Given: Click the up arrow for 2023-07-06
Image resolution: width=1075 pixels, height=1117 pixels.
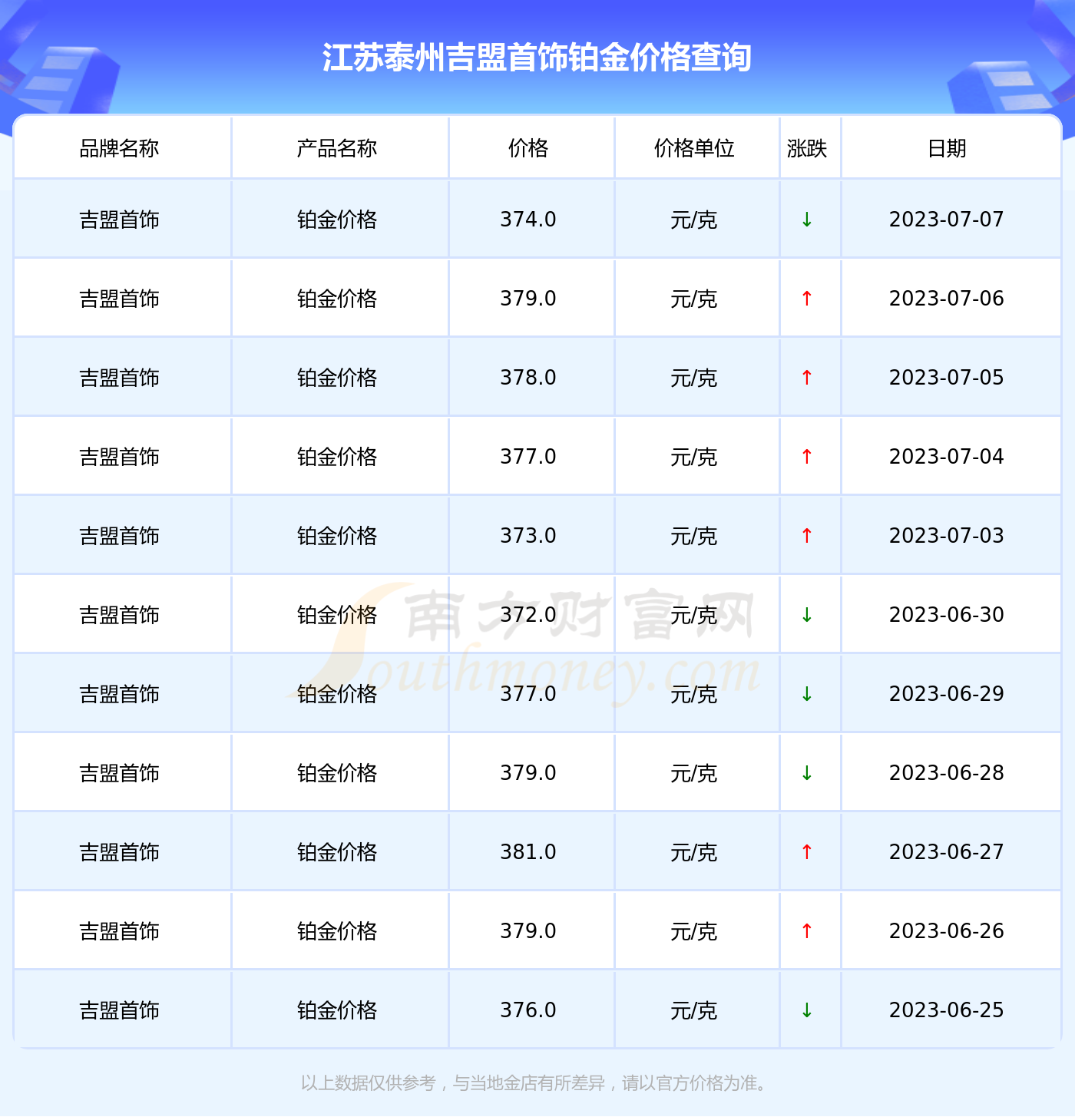Looking at the screenshot, I should pos(807,299).
